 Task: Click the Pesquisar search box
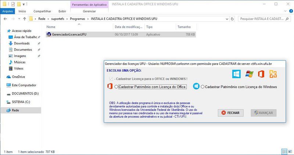click(x=264, y=19)
